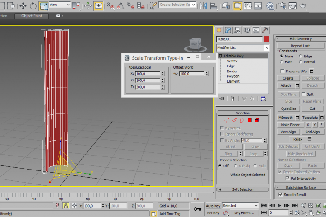Click the Repeat Last button
Viewport: 326px width, 217px height.
click(300, 46)
